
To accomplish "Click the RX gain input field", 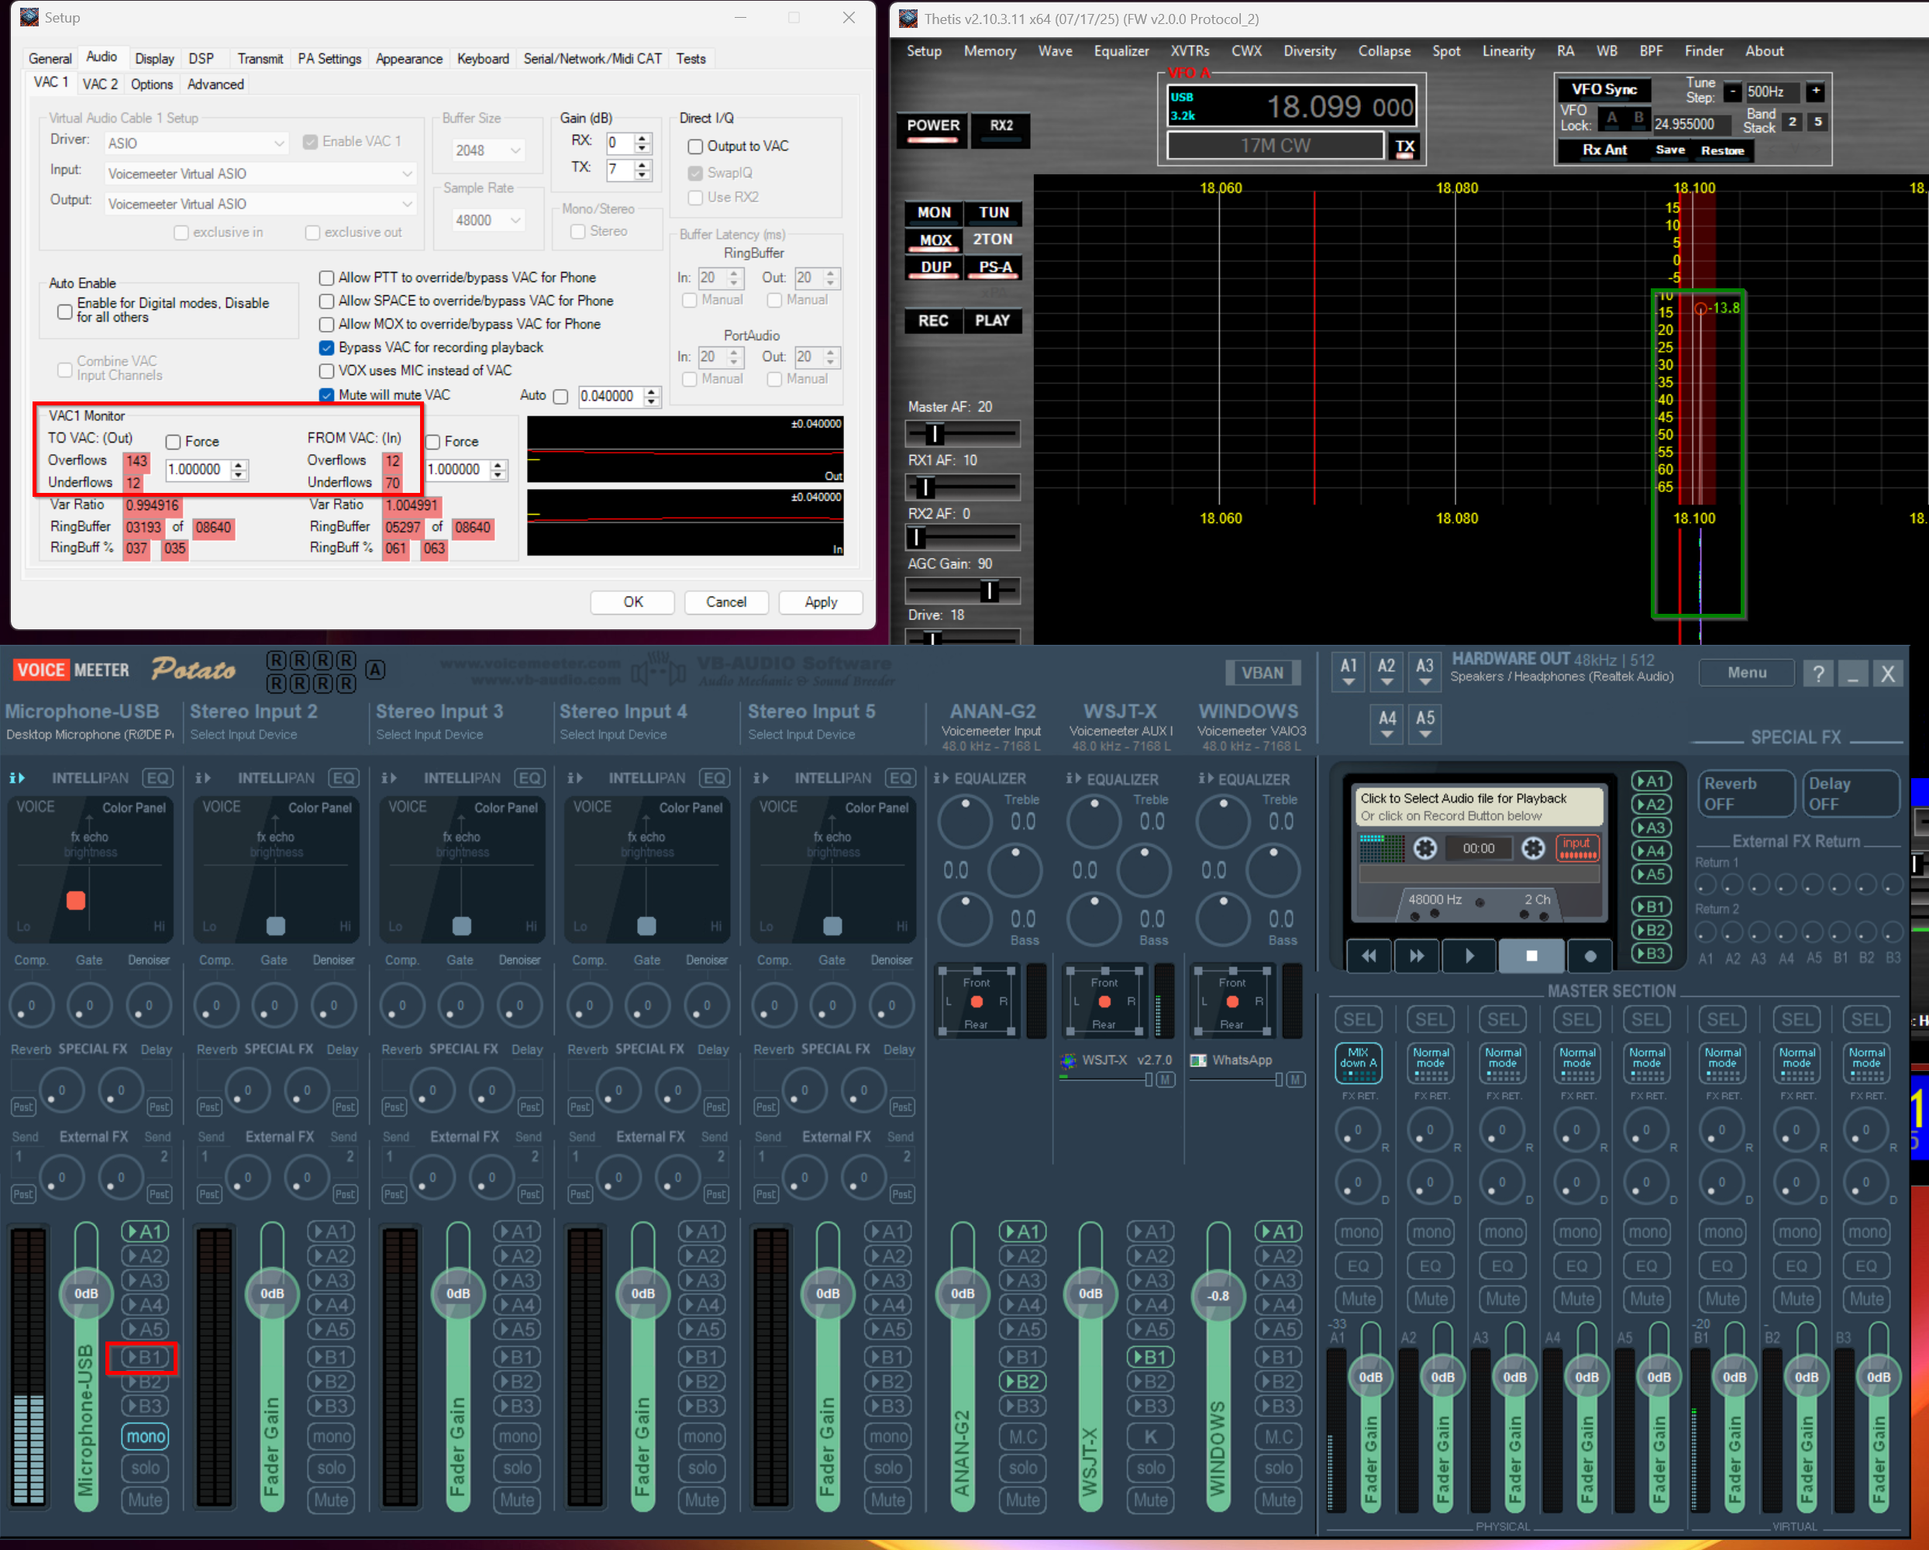I will [619, 143].
